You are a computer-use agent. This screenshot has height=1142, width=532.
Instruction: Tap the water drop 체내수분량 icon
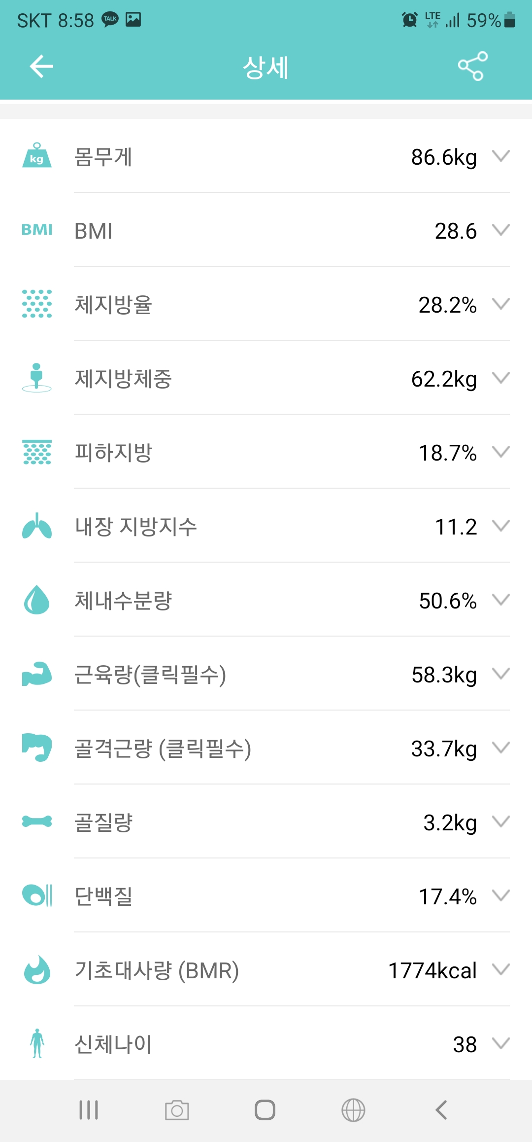37,600
